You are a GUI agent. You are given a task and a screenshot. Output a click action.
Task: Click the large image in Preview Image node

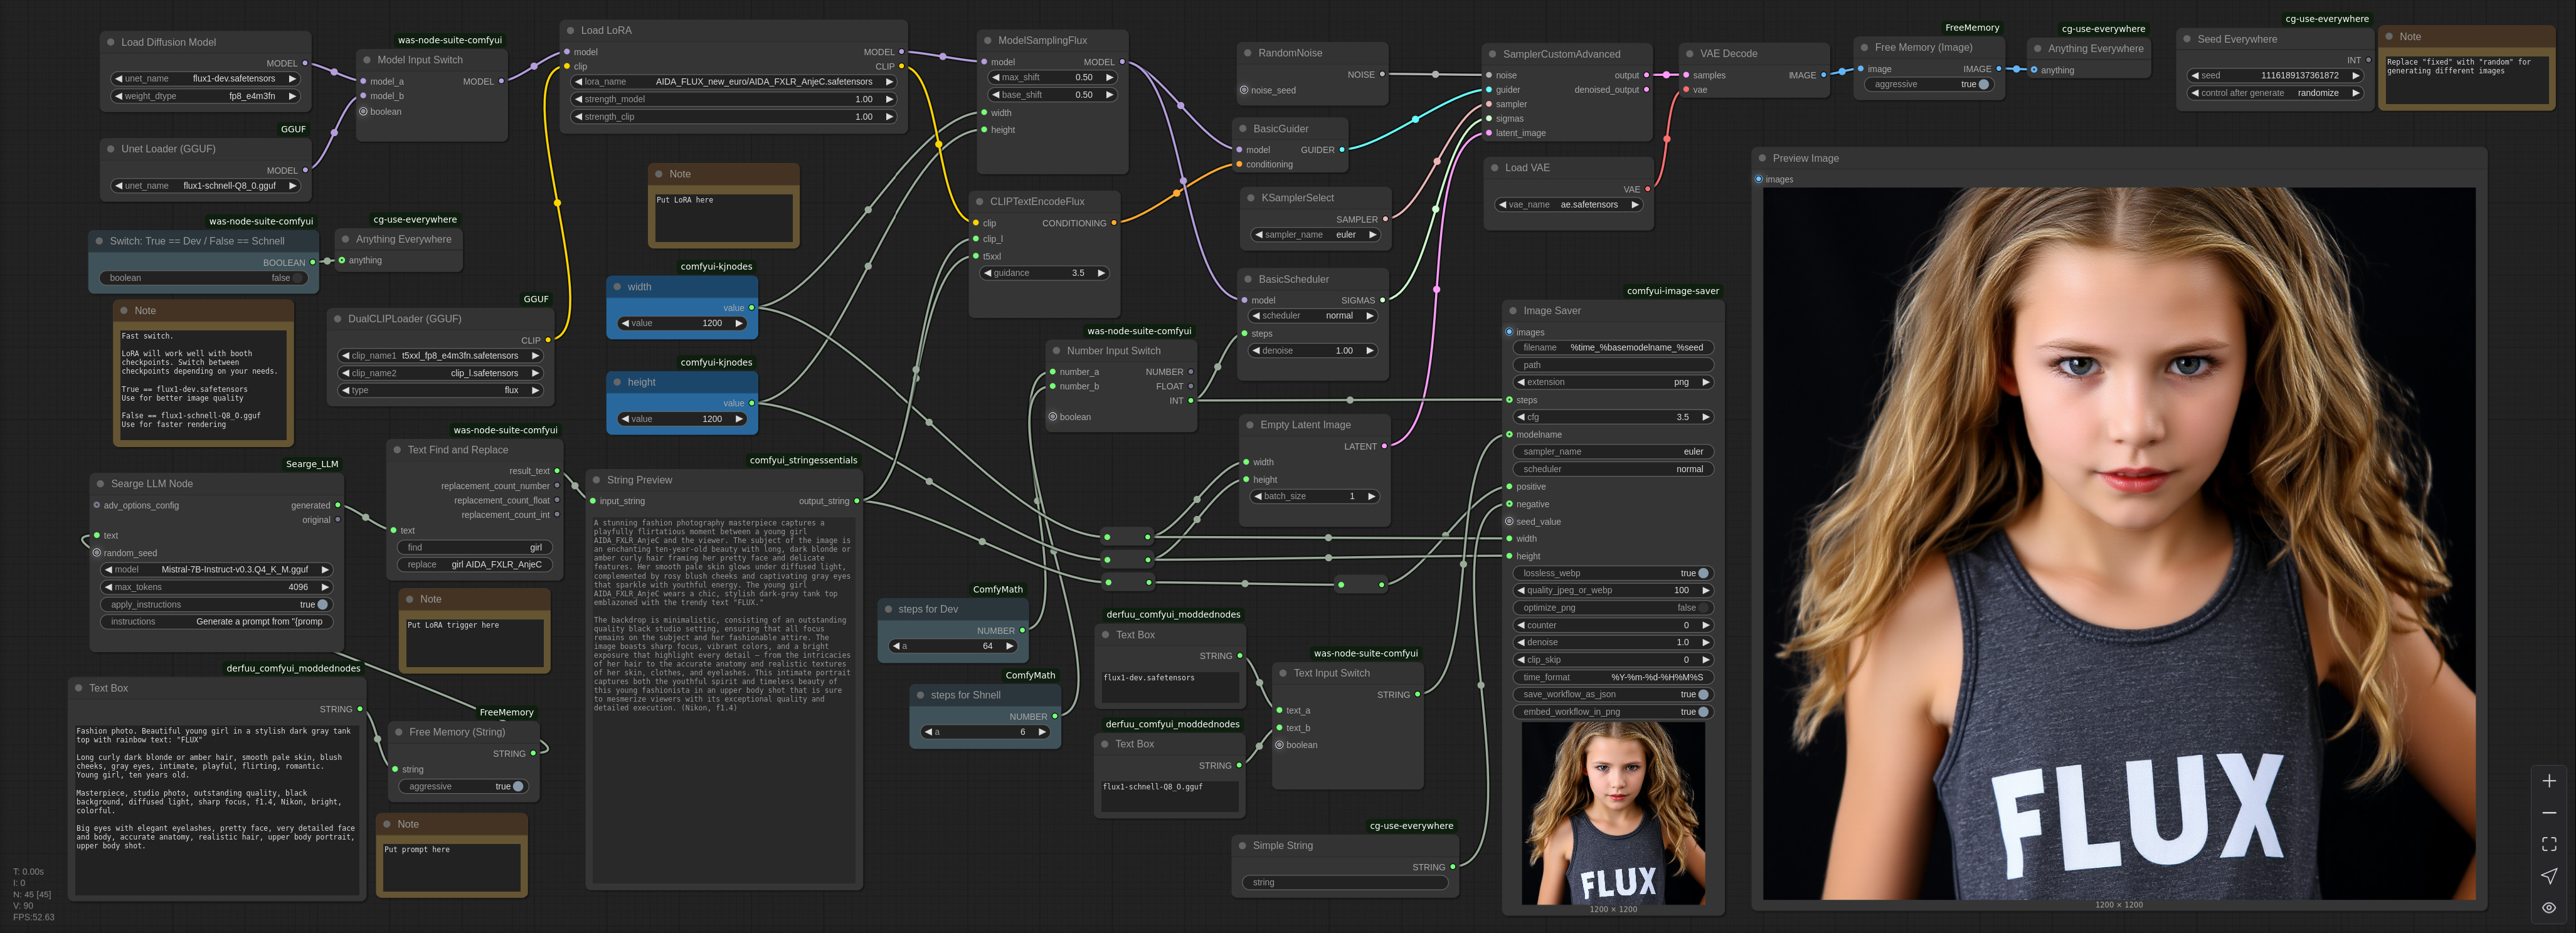pyautogui.click(x=2118, y=544)
